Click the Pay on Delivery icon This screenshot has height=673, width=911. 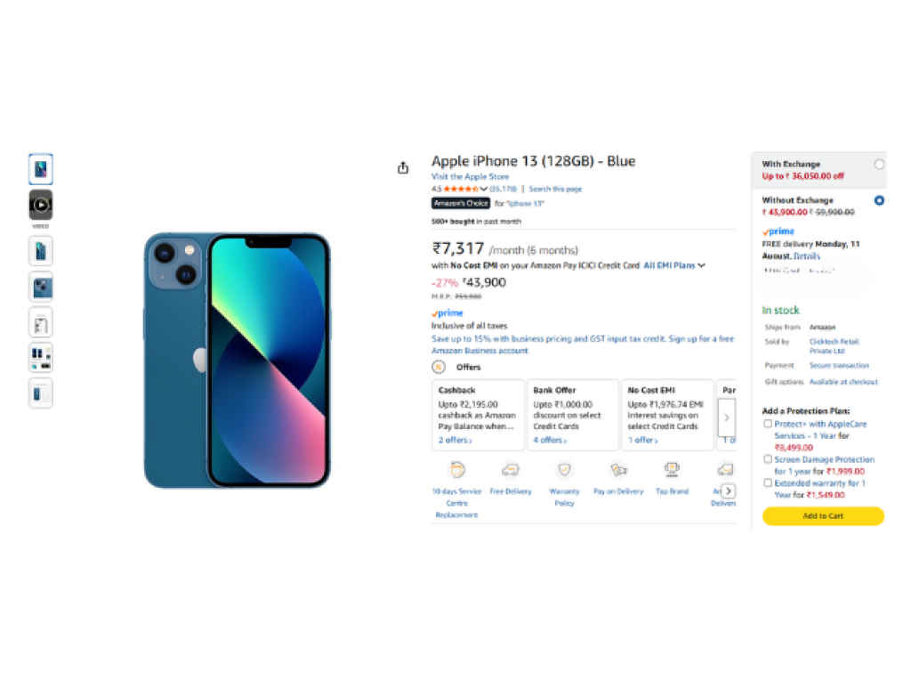pos(618,470)
